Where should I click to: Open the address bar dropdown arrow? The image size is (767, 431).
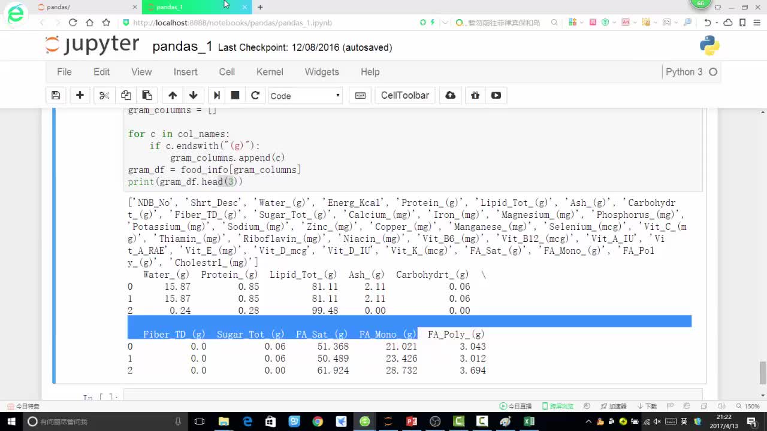tap(445, 22)
